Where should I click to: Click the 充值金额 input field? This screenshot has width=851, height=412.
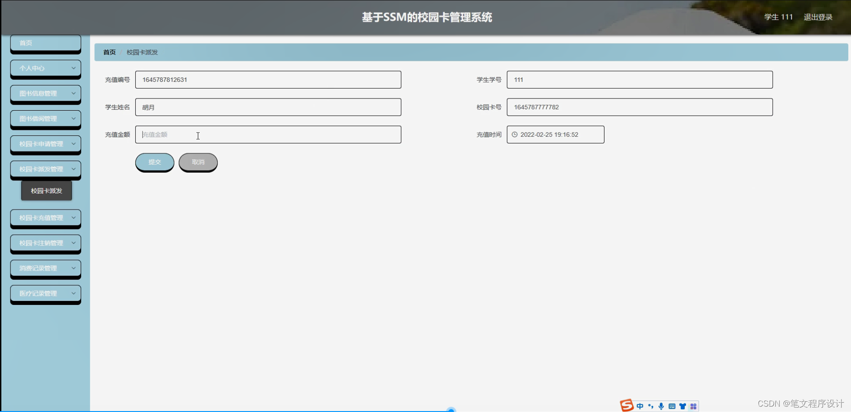(x=268, y=134)
